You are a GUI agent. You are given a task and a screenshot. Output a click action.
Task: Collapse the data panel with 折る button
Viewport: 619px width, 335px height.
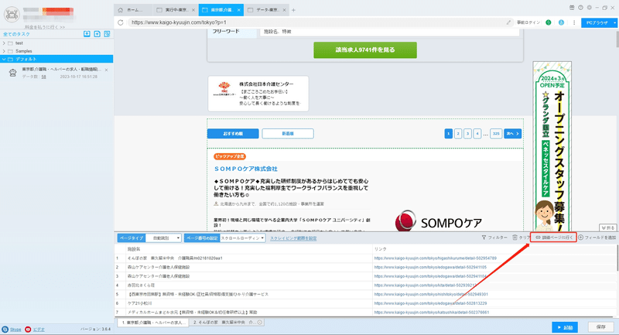coord(608,227)
